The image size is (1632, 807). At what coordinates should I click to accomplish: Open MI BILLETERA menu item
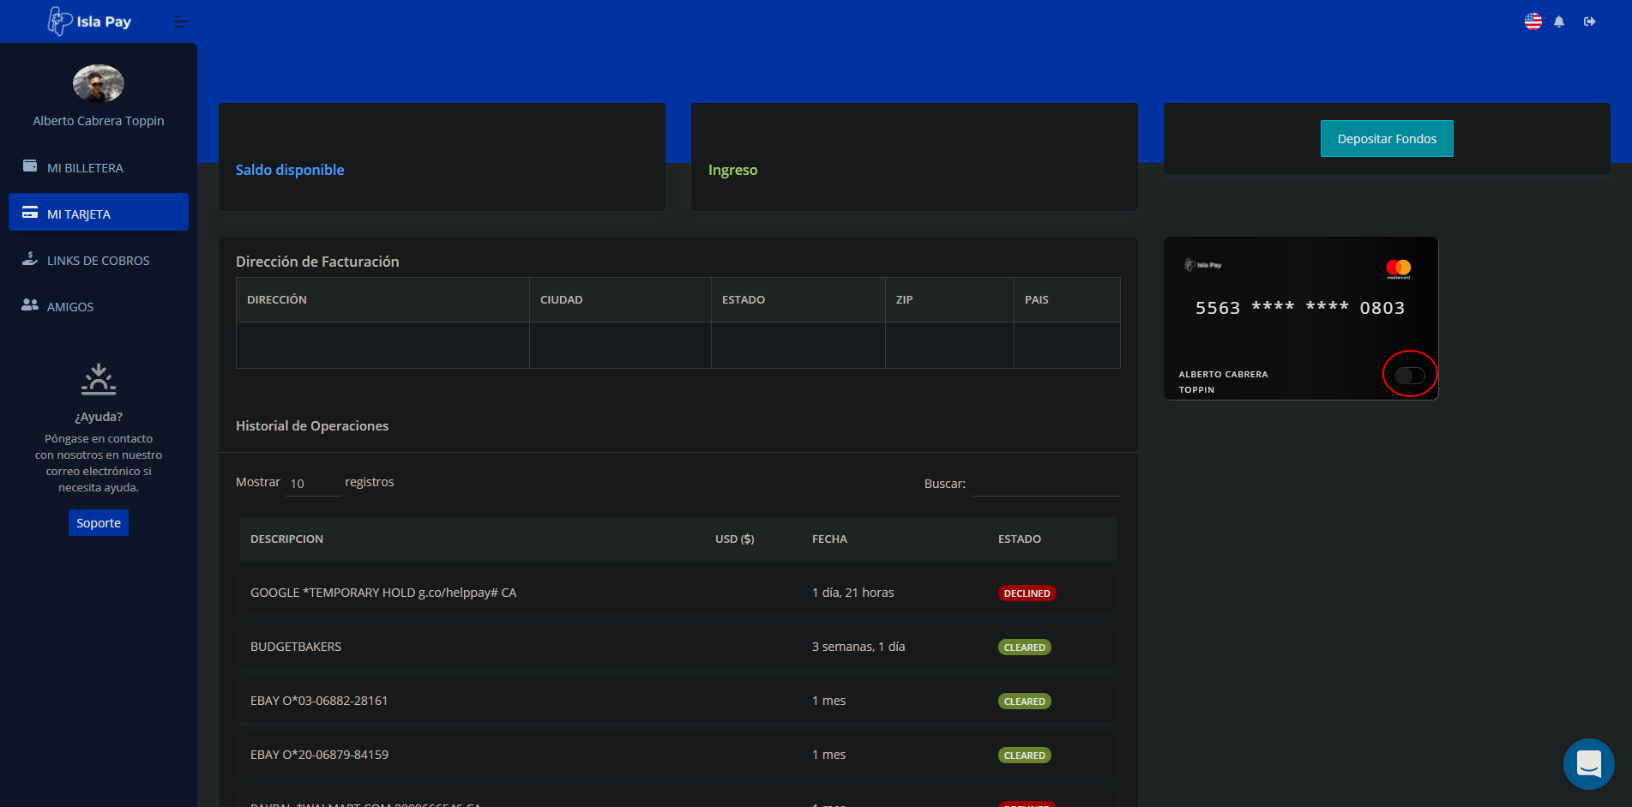pyautogui.click(x=99, y=167)
